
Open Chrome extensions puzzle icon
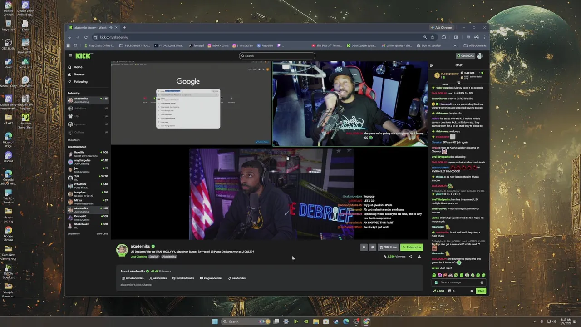pyautogui.click(x=444, y=37)
